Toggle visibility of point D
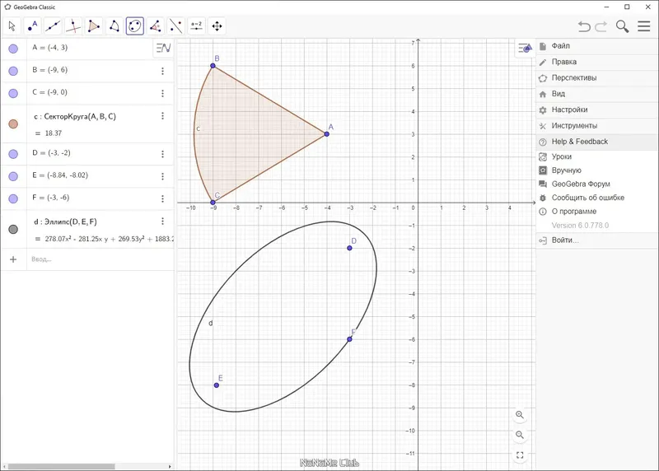 tap(13, 154)
